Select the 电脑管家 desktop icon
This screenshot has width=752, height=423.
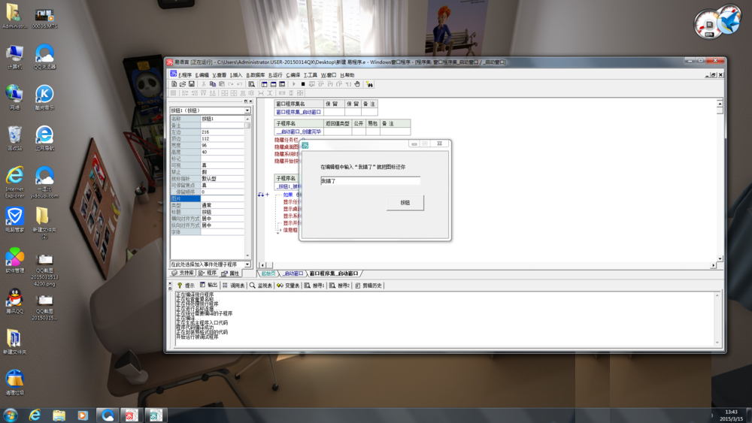pos(15,220)
